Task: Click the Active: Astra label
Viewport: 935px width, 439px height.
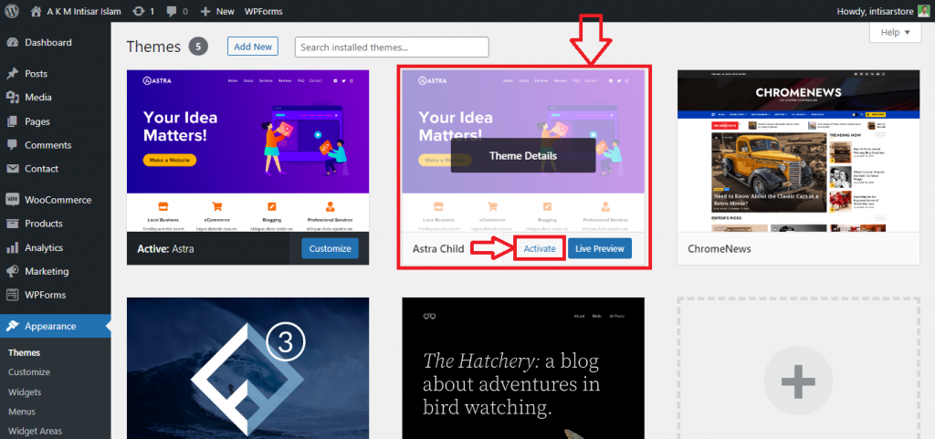Action: tap(166, 249)
